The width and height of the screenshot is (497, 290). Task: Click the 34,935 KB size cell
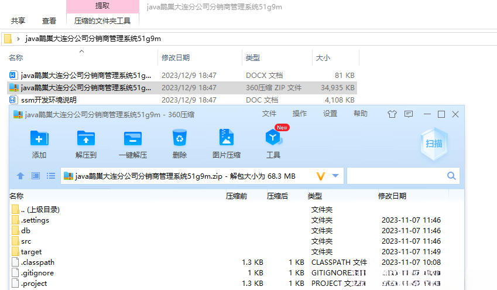pos(338,87)
